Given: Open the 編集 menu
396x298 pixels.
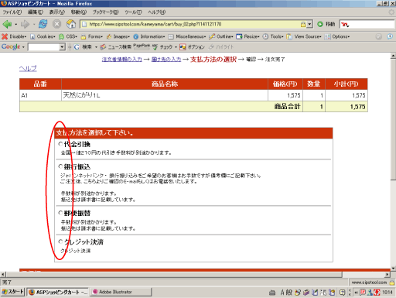Looking at the screenshot, I should click(36, 12).
